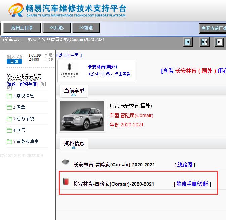The image size is (226, 220).
Task: Go forward with >>前进 button
Action: point(86,28)
